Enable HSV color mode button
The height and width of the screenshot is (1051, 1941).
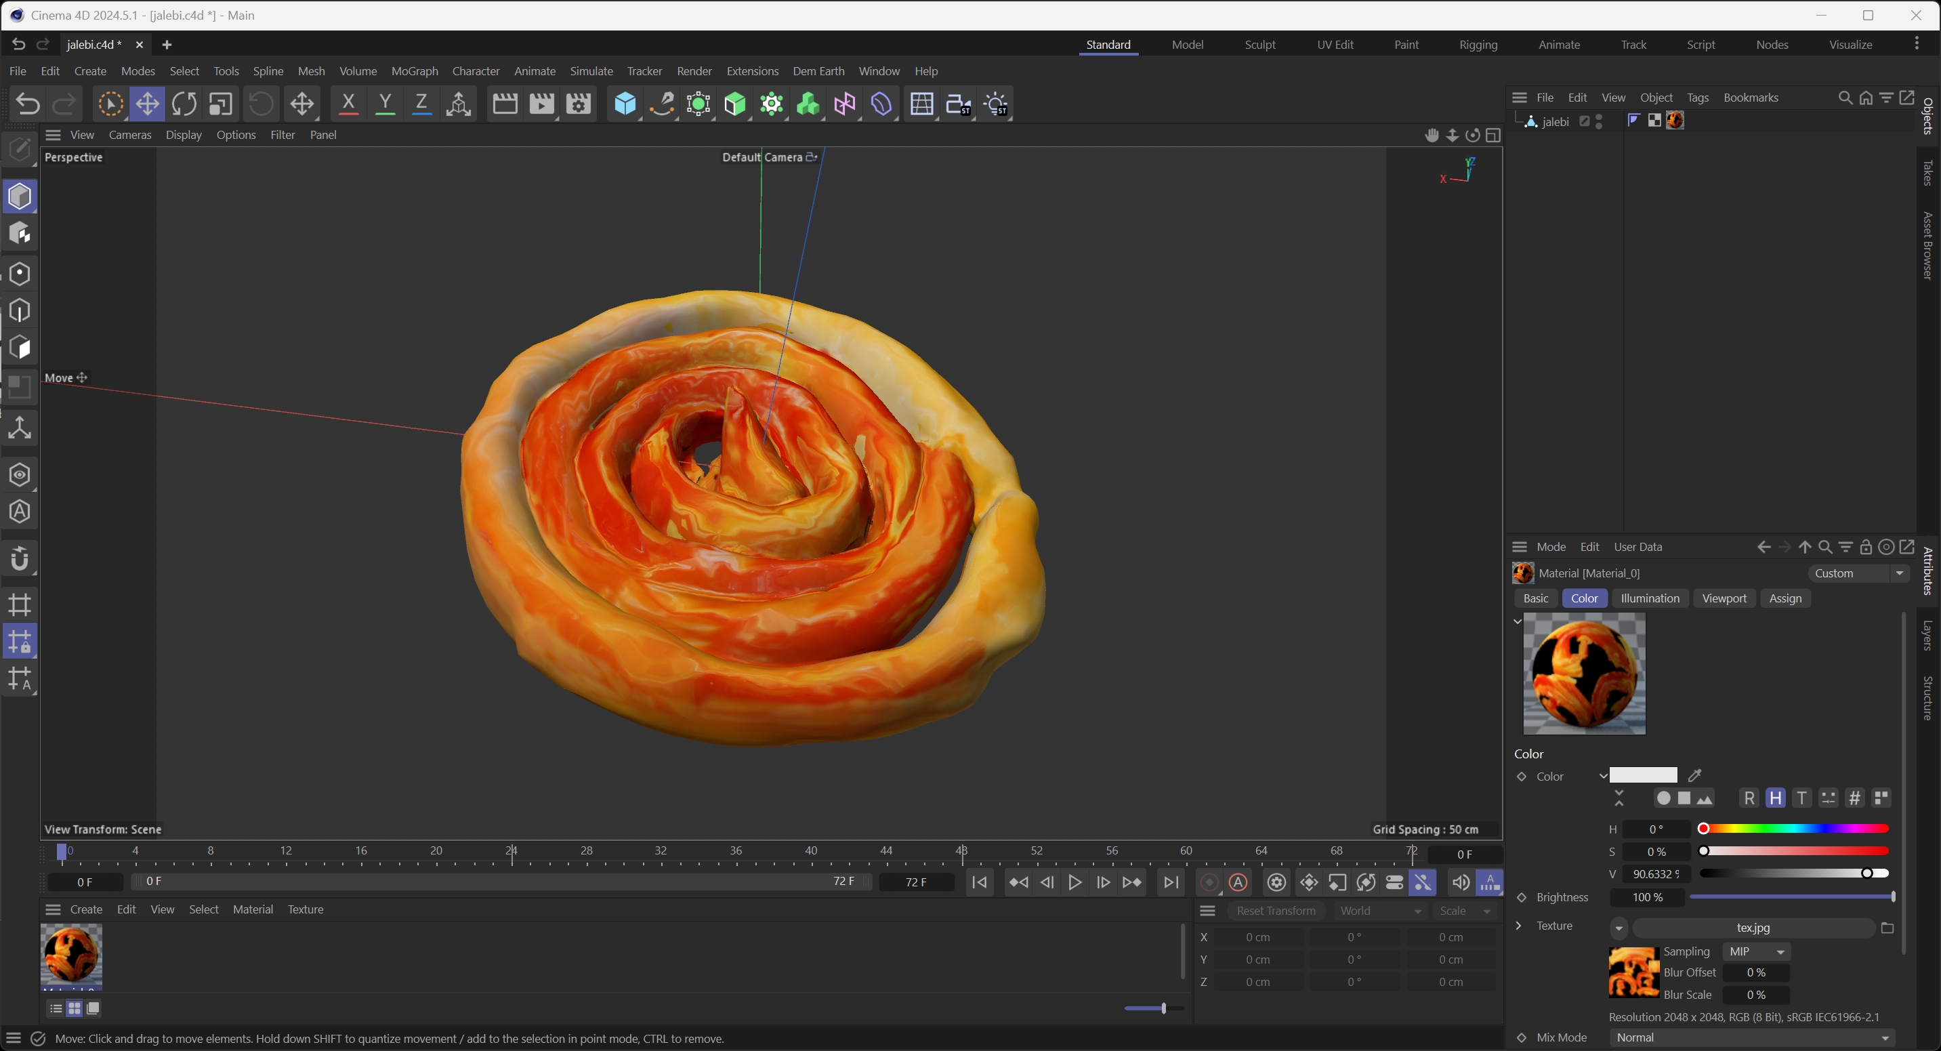(1775, 798)
